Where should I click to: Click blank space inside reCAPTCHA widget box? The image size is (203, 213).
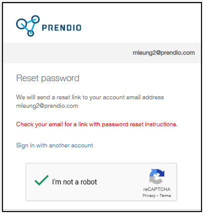(x=120, y=182)
